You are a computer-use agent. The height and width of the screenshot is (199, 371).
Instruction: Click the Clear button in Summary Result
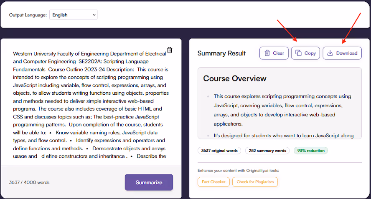pos(274,53)
